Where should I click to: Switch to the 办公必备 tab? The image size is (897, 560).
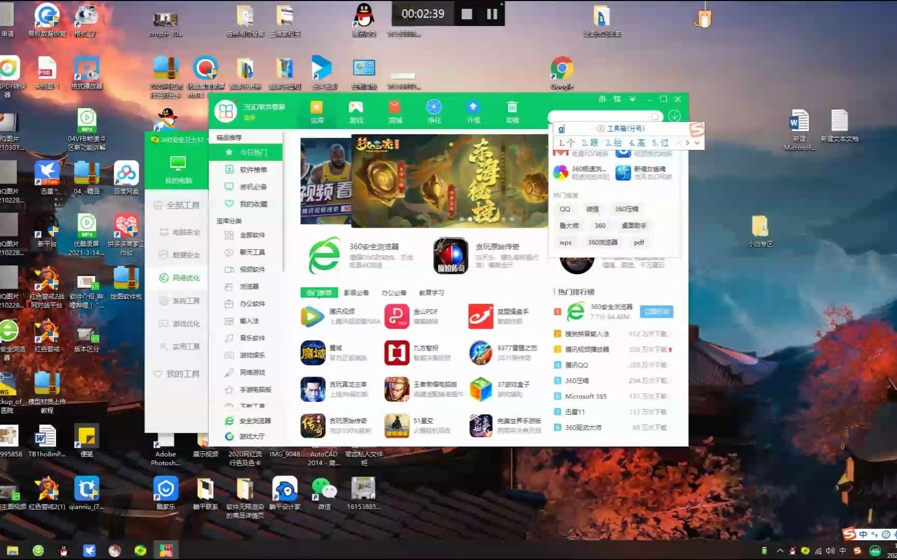tap(394, 292)
